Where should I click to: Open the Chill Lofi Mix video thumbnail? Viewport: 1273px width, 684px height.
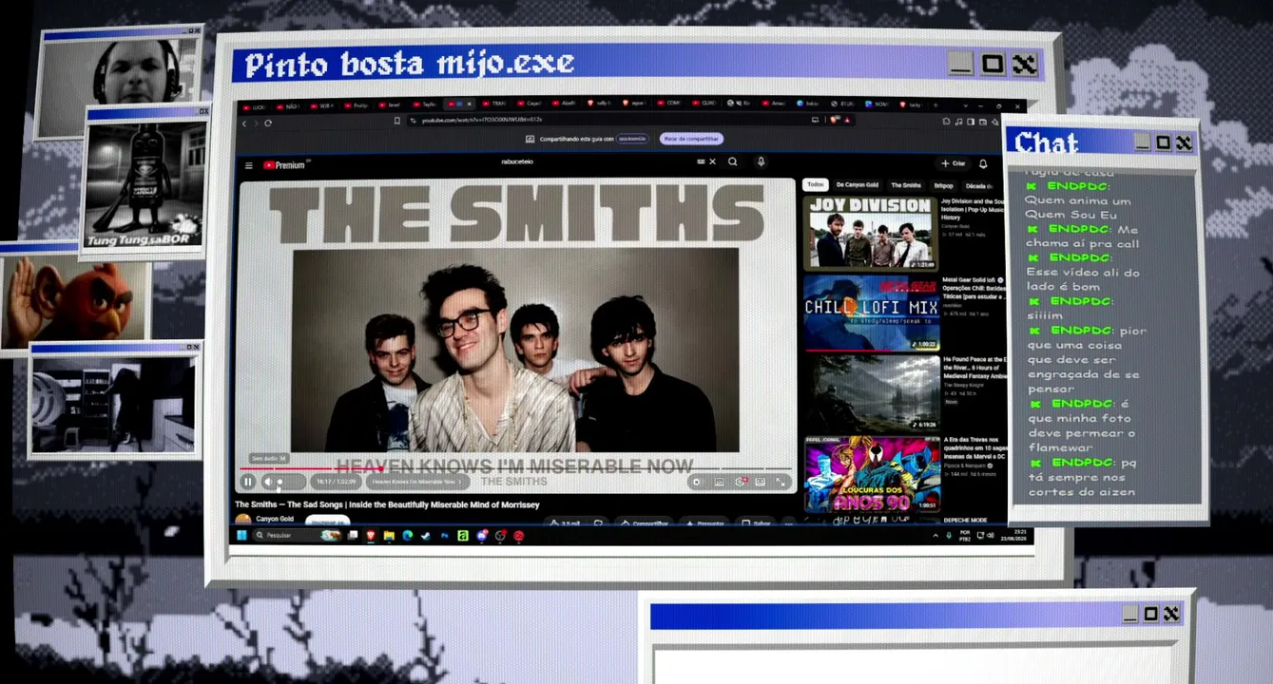tap(871, 313)
